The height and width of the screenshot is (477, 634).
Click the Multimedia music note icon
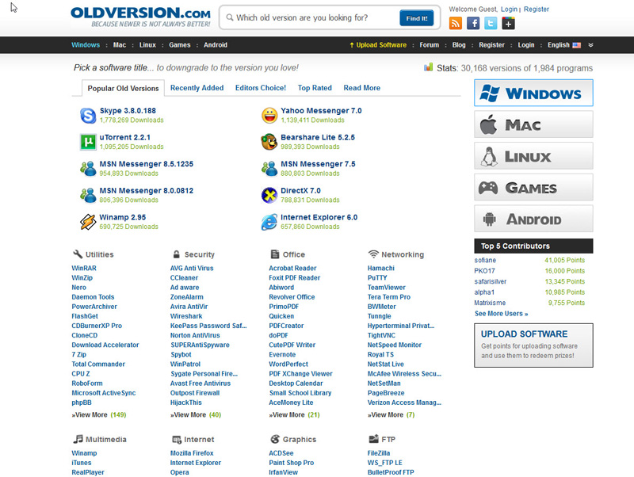[x=78, y=439]
